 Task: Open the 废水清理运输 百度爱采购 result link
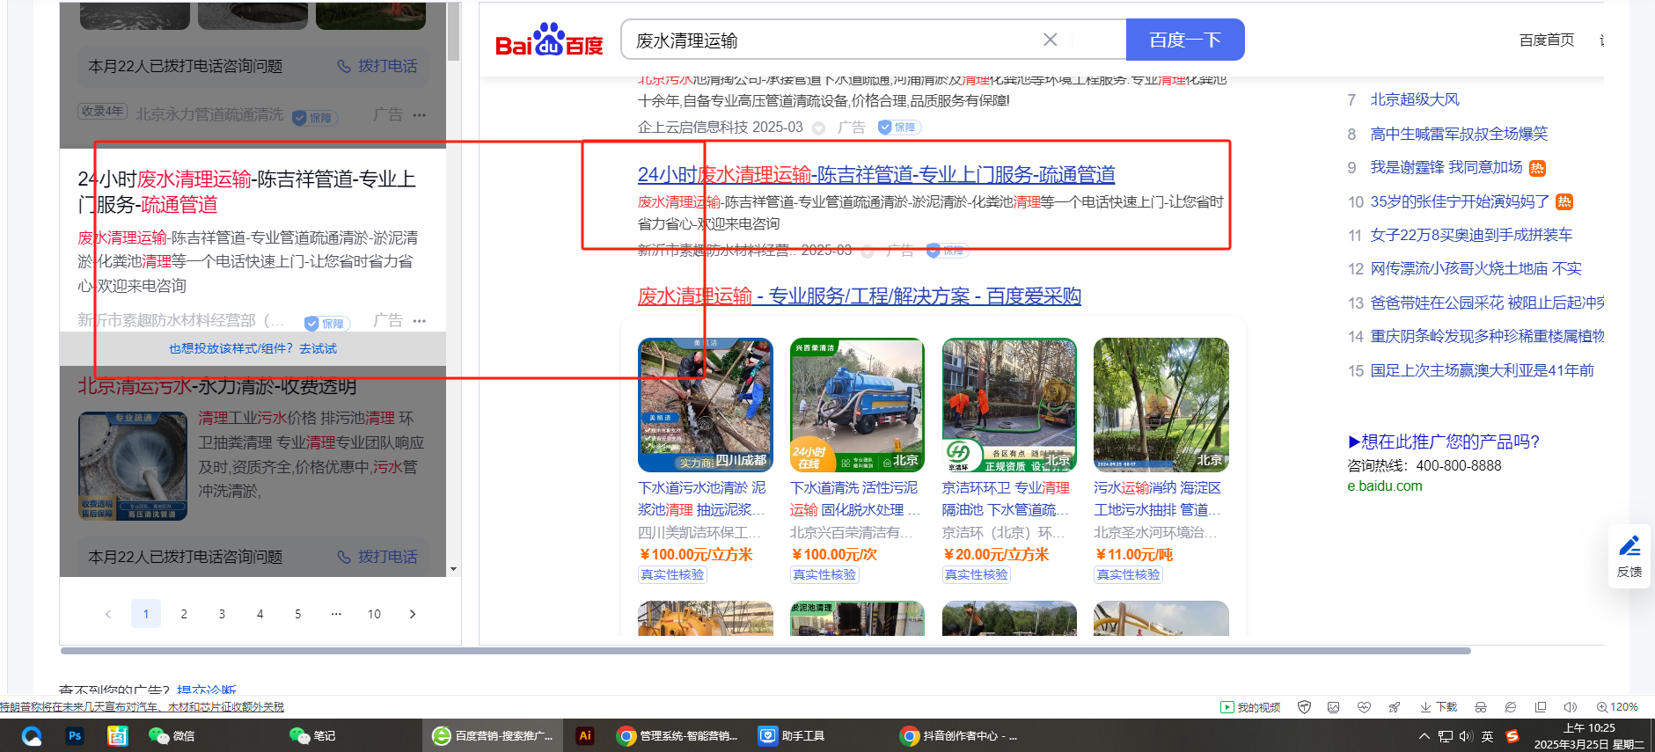point(859,296)
